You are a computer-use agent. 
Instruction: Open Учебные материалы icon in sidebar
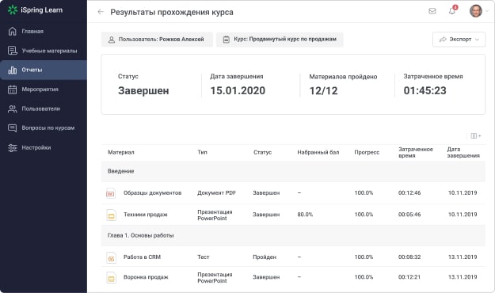tap(13, 51)
